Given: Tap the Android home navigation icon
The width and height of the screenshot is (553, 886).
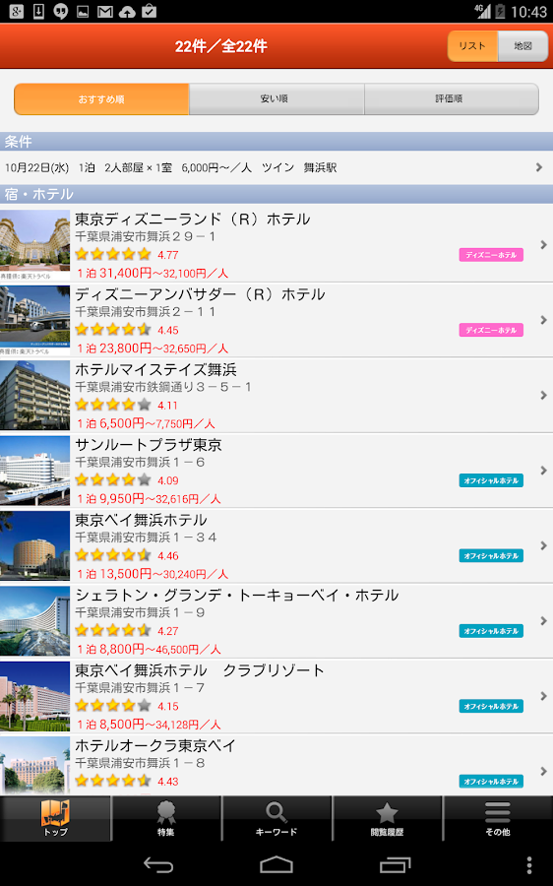Looking at the screenshot, I should click(276, 864).
